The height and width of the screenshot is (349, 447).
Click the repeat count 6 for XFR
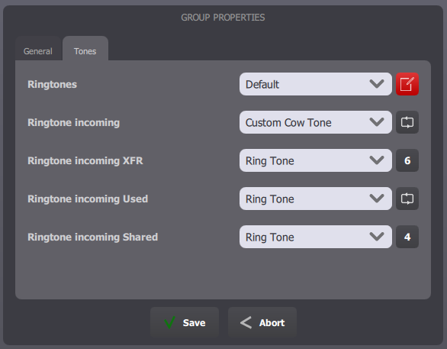[x=407, y=160]
